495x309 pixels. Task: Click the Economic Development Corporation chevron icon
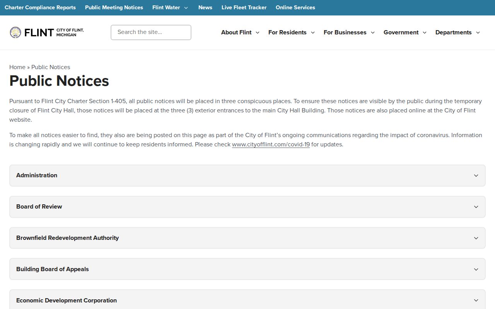pos(476,301)
